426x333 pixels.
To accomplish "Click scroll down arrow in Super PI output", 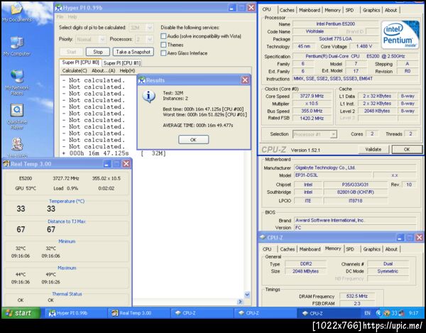I will pyautogui.click(x=247, y=295).
